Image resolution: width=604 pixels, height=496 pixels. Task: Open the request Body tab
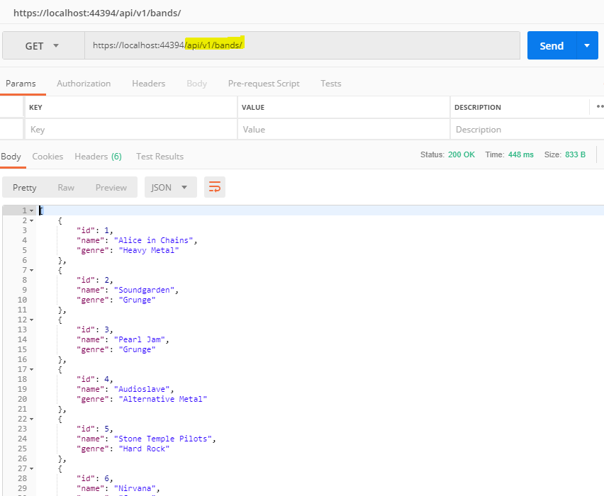click(196, 84)
